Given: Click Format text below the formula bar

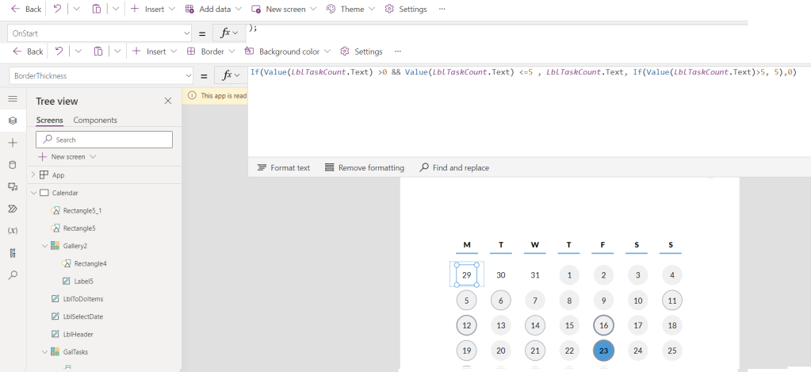Looking at the screenshot, I should click(x=284, y=167).
